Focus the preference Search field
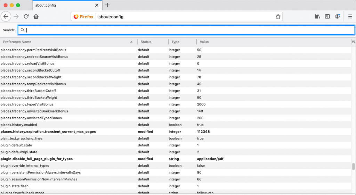 point(188,30)
